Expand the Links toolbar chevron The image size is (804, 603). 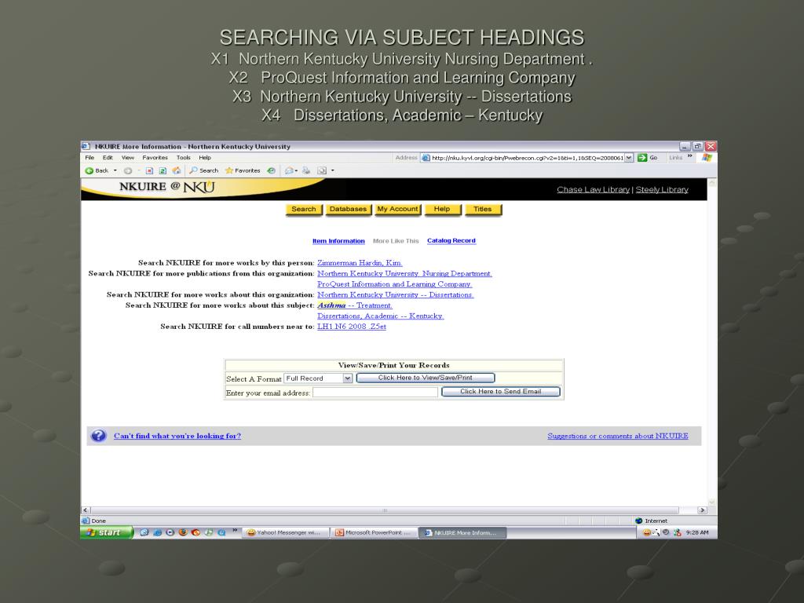tap(689, 156)
